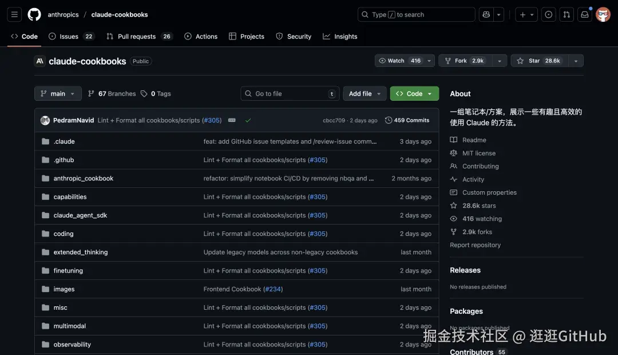This screenshot has height=355, width=618.
Task: Open the observability folder
Action: 72,344
